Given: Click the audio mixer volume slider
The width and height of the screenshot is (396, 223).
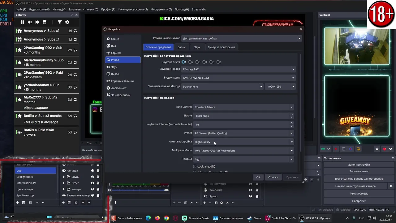Looking at the screenshot, I should pyautogui.click(x=140, y=190).
